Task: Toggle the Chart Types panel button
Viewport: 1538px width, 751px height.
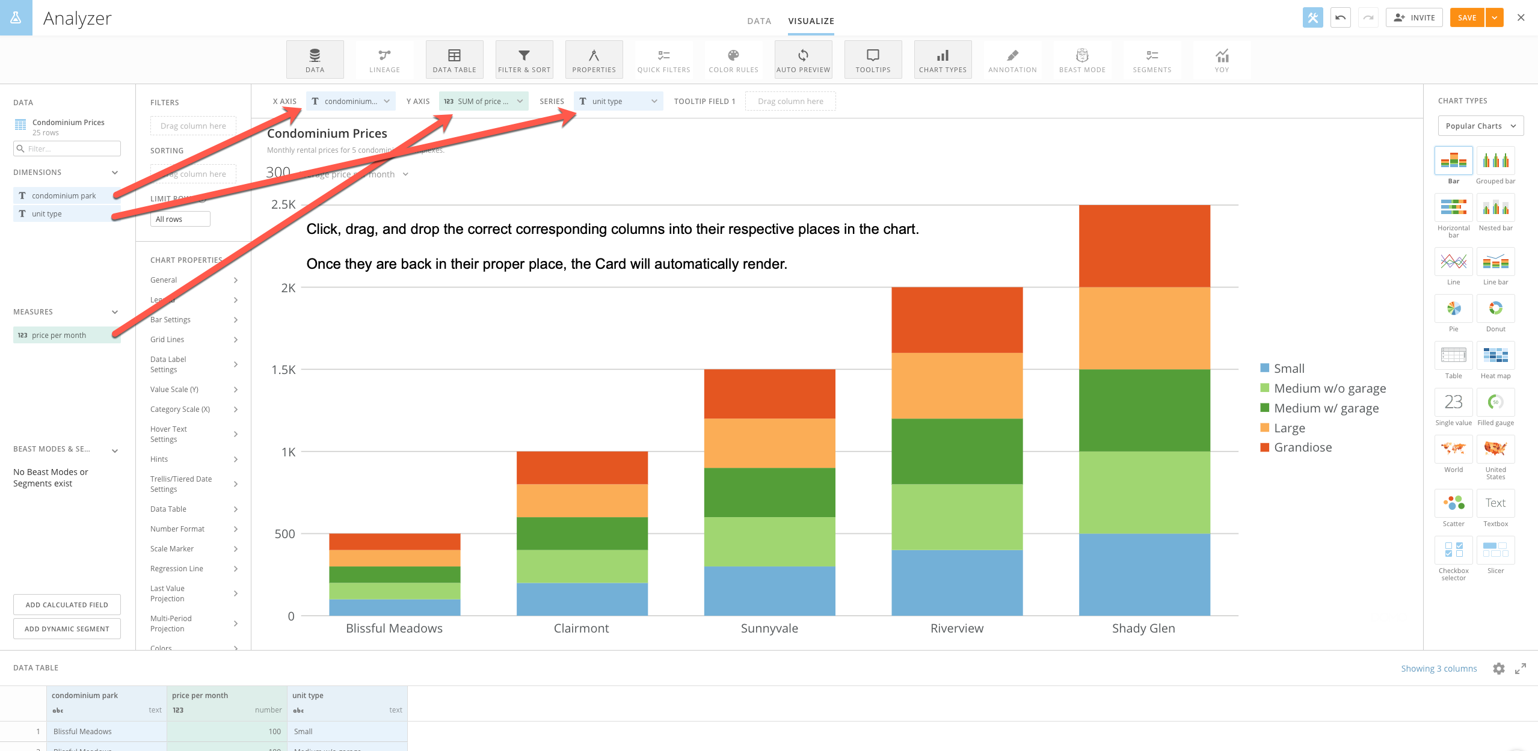Action: point(943,60)
